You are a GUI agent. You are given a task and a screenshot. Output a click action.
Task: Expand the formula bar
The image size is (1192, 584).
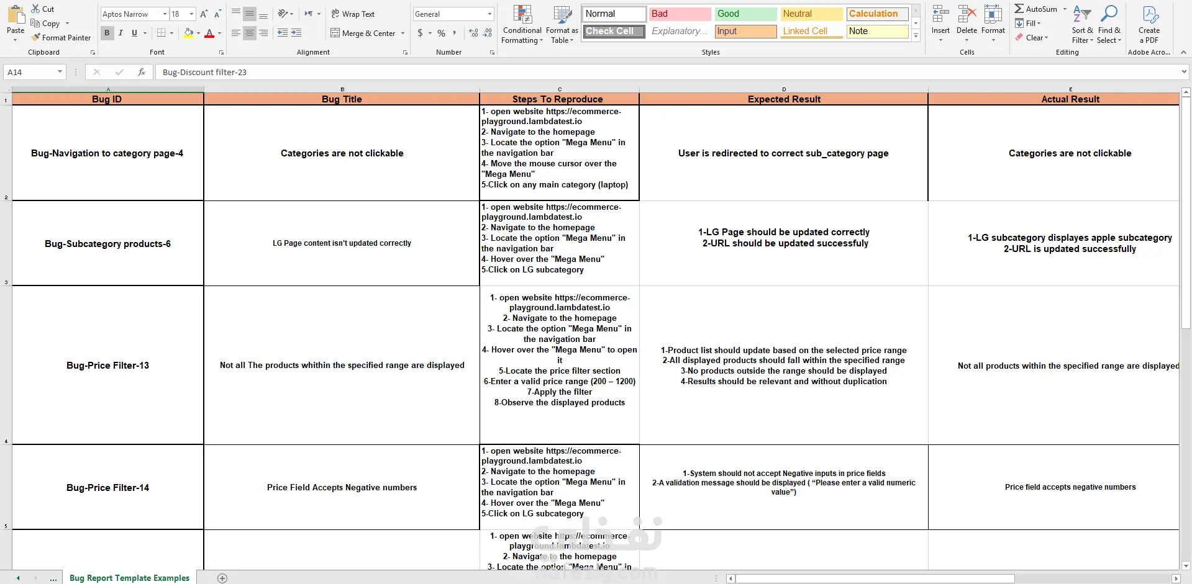coord(1184,72)
